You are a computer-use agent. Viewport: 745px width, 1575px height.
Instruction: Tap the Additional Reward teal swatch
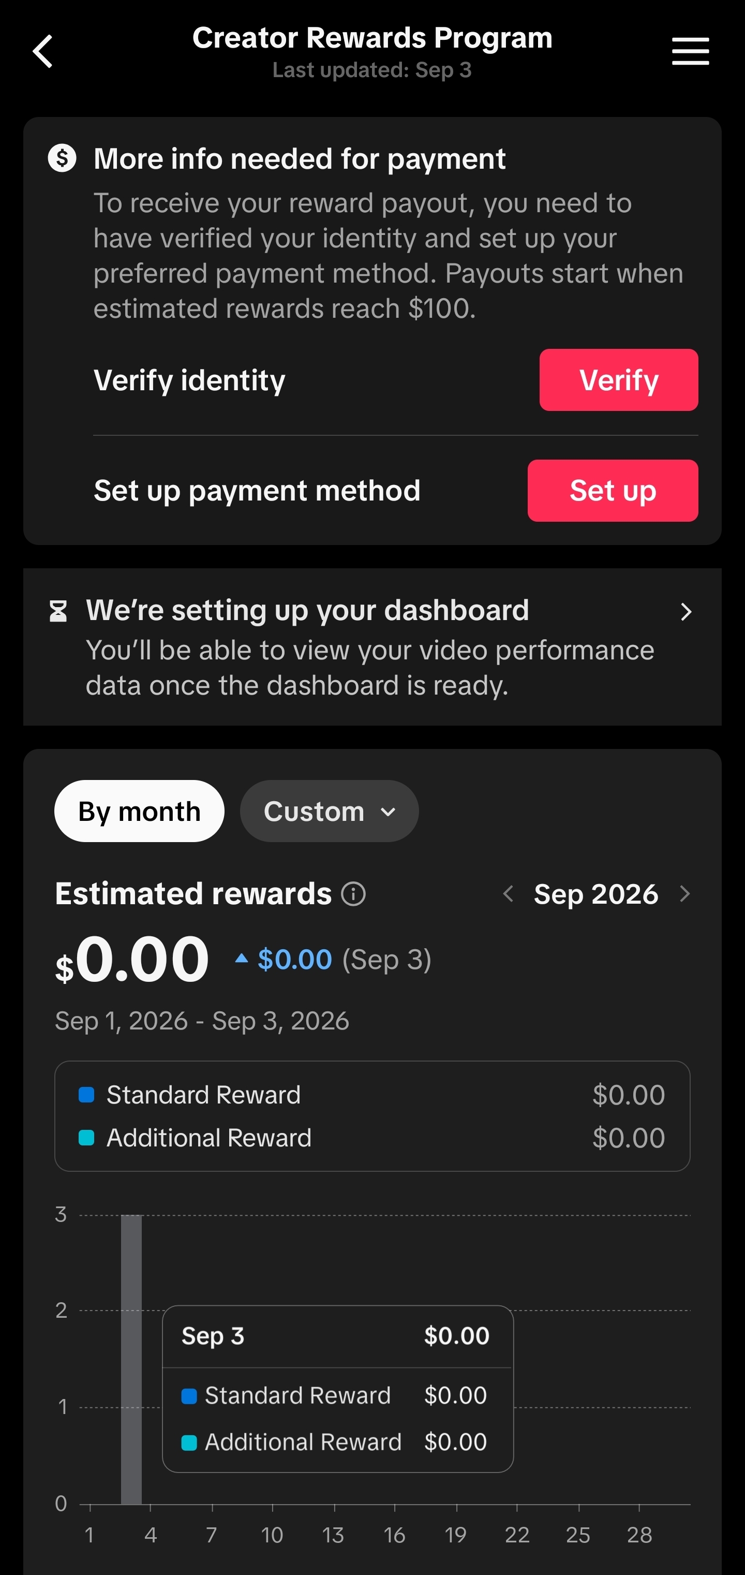point(87,1138)
